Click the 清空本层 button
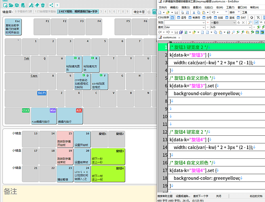This screenshot has height=202, width=265. click(140, 12)
